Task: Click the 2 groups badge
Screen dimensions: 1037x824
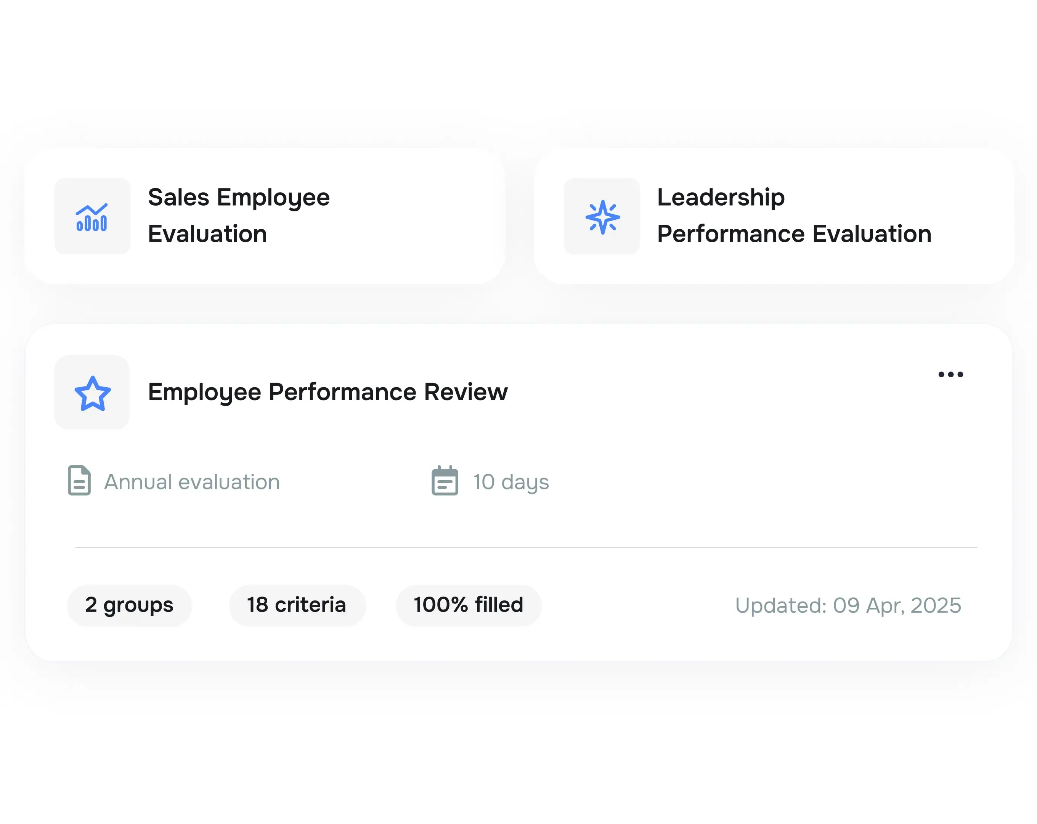Action: tap(129, 605)
